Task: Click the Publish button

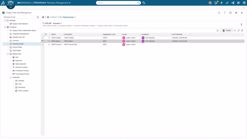Action: click(x=227, y=31)
